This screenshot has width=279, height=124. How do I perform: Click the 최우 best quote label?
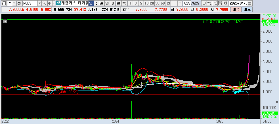click(x=126, y=9)
